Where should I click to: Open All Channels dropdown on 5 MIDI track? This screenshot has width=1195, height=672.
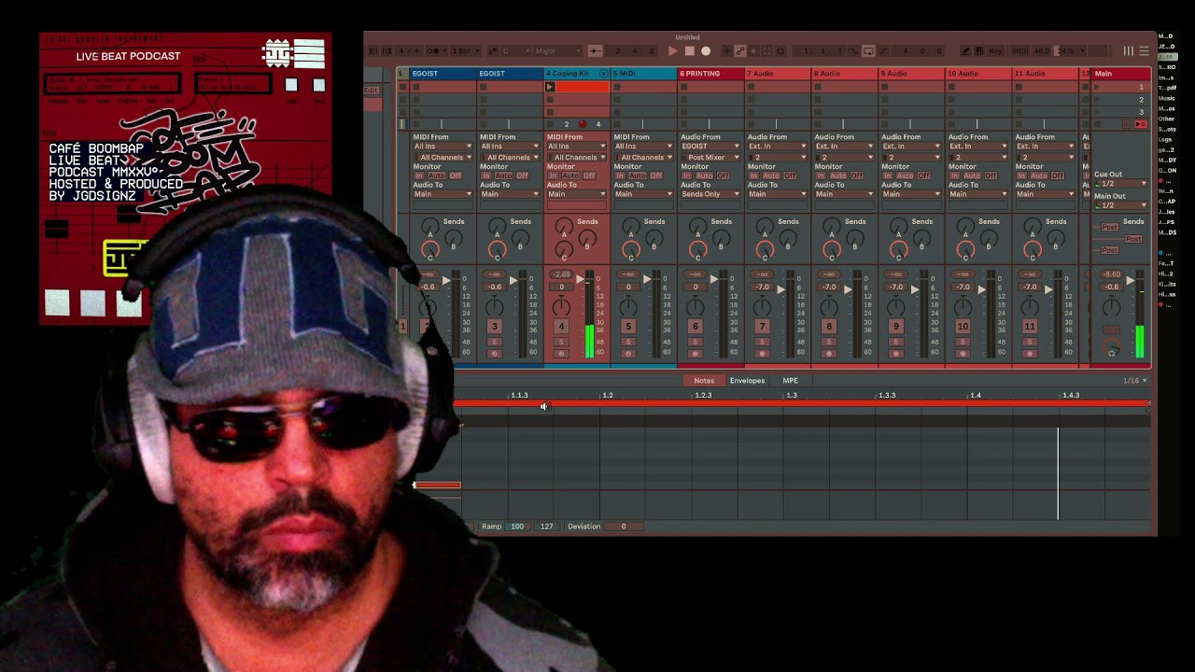[x=643, y=158]
